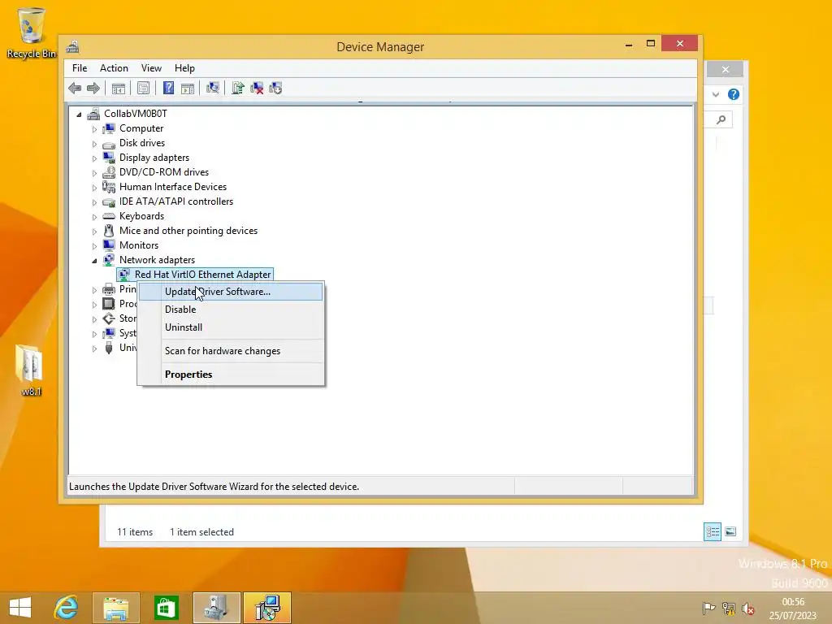Click the Device Manager title bar icon

[x=72, y=46]
